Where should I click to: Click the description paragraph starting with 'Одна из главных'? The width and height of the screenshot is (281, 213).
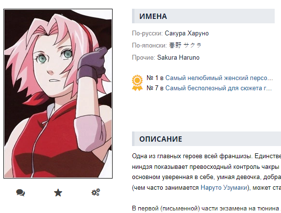tap(206, 172)
